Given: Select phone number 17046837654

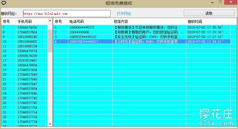Looking at the screenshot, I should 27,89.
